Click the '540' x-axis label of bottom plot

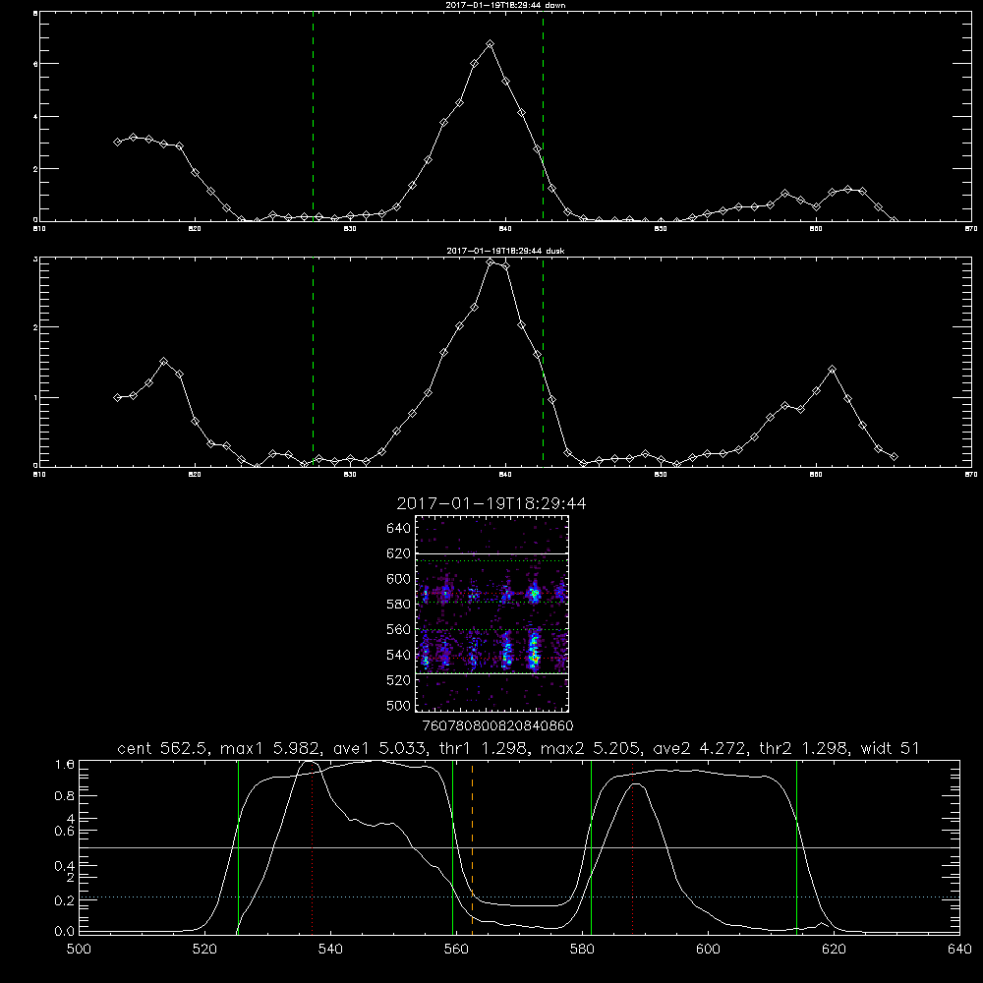pos(330,950)
